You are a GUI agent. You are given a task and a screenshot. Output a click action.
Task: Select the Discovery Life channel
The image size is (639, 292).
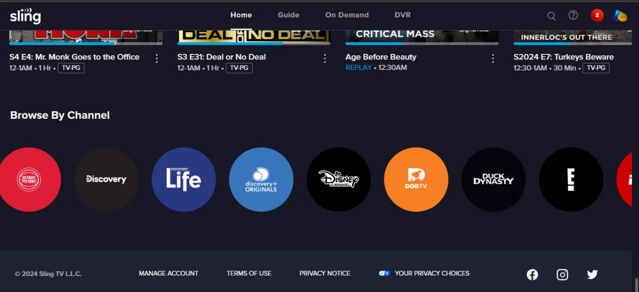[x=184, y=180]
